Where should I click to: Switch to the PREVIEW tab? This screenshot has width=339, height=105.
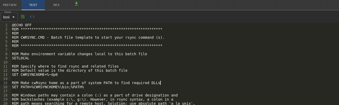coord(10,5)
